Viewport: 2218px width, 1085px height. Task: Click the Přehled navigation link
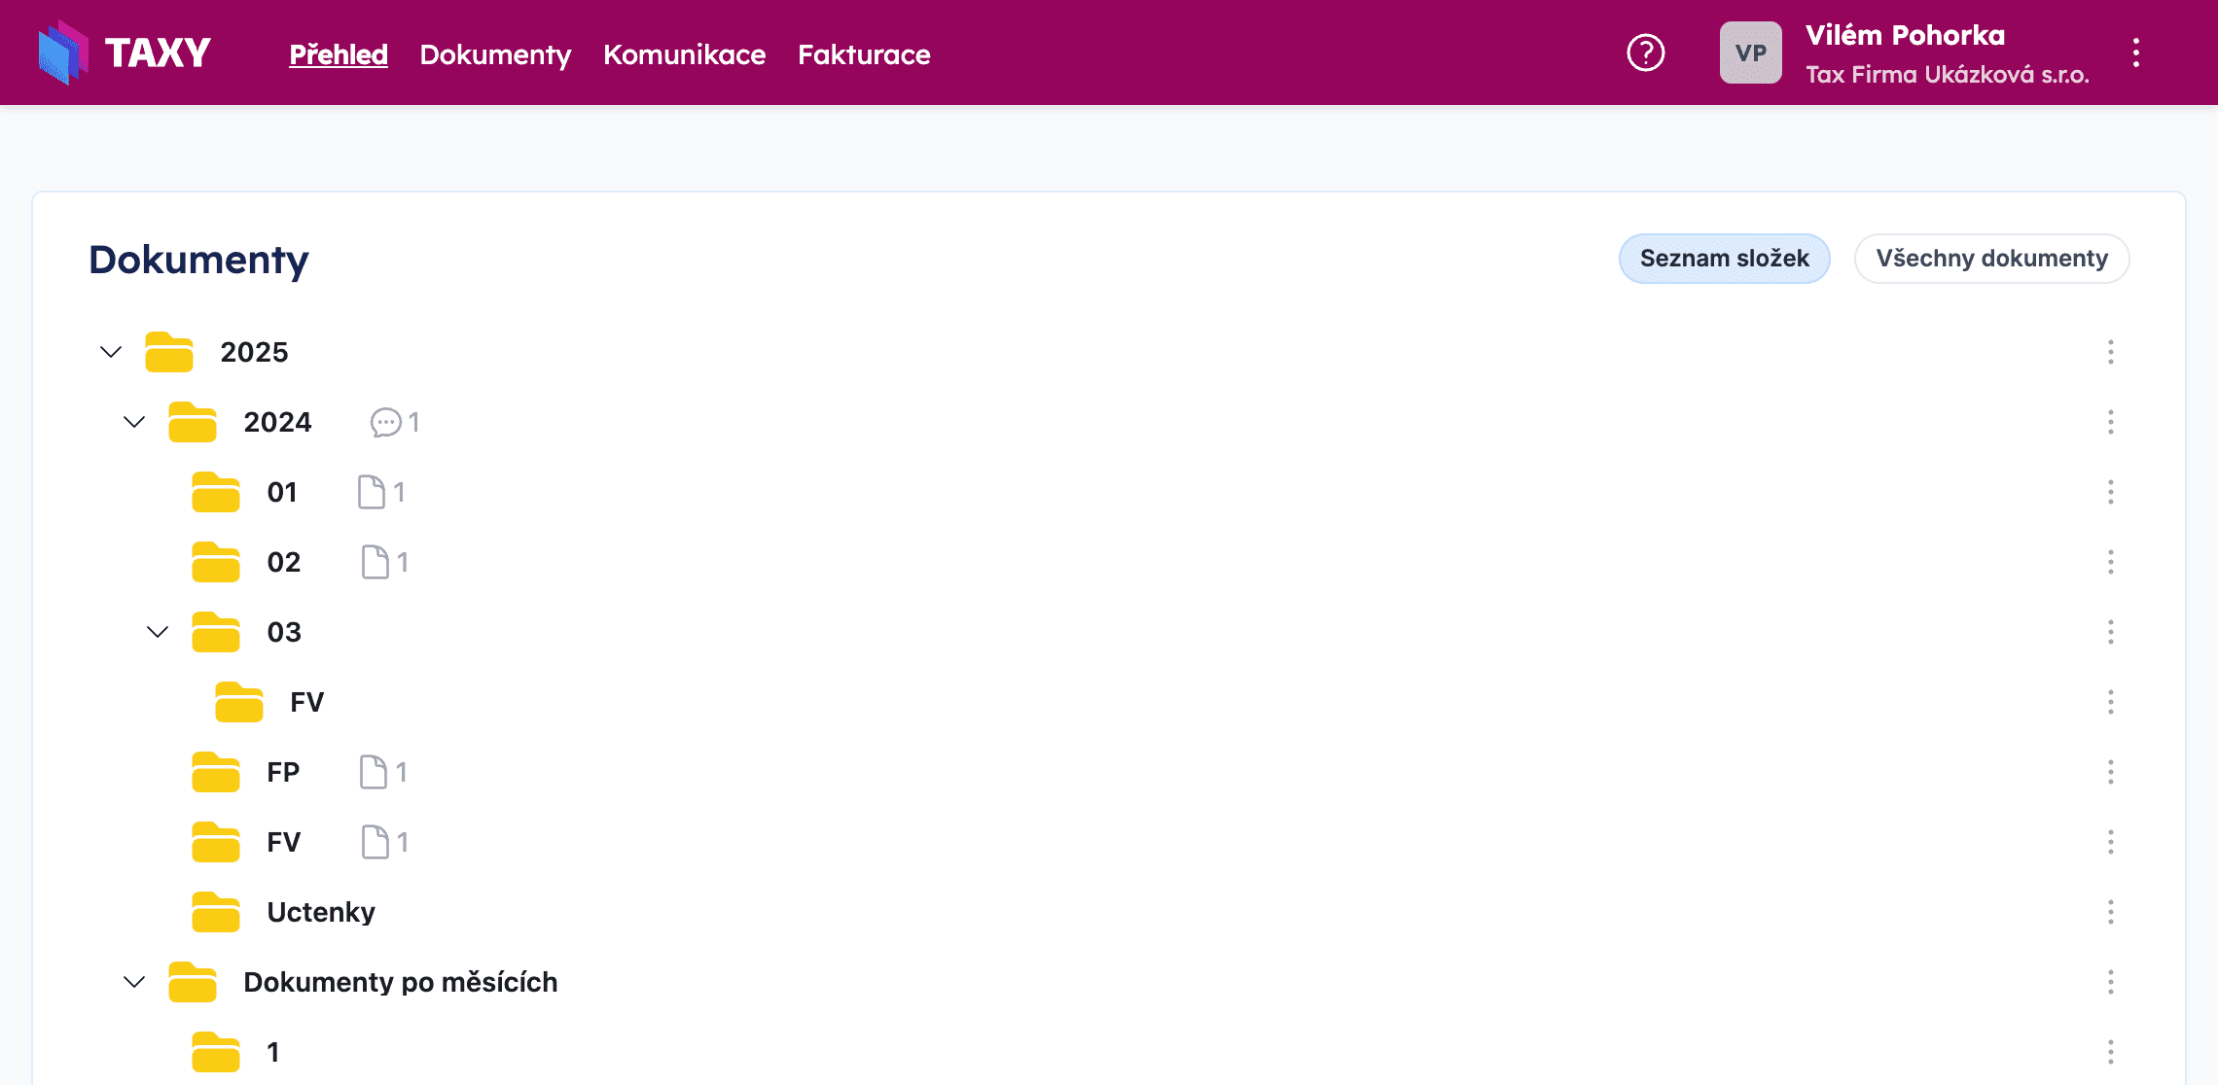(338, 54)
